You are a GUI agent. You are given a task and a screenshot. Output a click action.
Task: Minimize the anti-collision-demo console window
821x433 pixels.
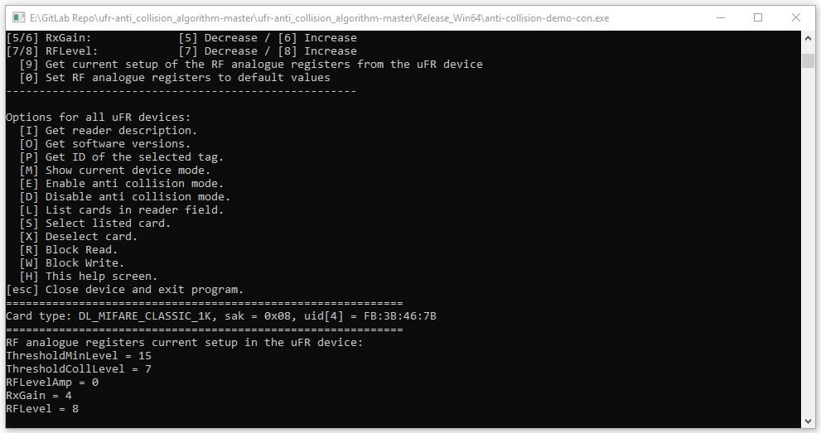tap(721, 17)
